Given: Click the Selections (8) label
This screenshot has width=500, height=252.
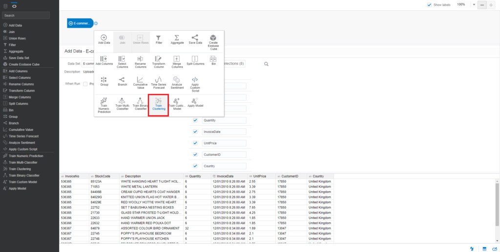Looking at the screenshot, I should [234, 64].
